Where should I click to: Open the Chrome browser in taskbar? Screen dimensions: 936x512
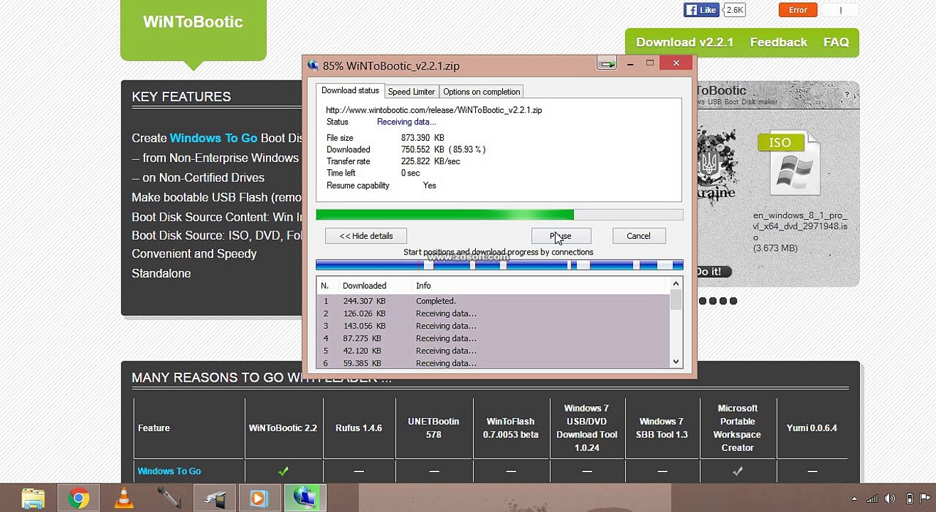(x=79, y=498)
